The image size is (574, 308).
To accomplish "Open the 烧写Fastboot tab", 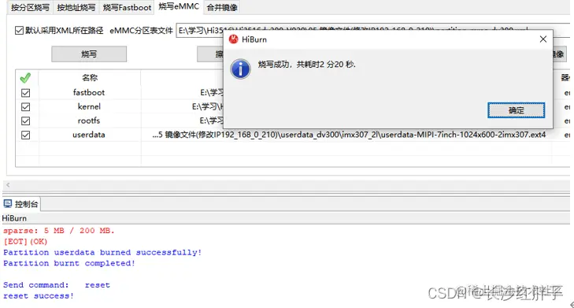I will (x=127, y=8).
